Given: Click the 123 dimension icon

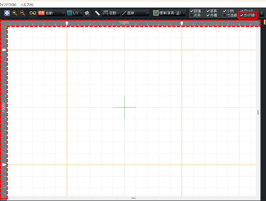Looking at the screenshot, I should coord(105,13).
